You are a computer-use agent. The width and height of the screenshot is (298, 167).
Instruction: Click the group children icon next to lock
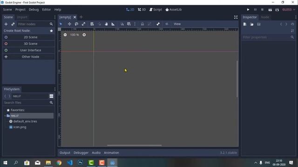click(x=149, y=24)
